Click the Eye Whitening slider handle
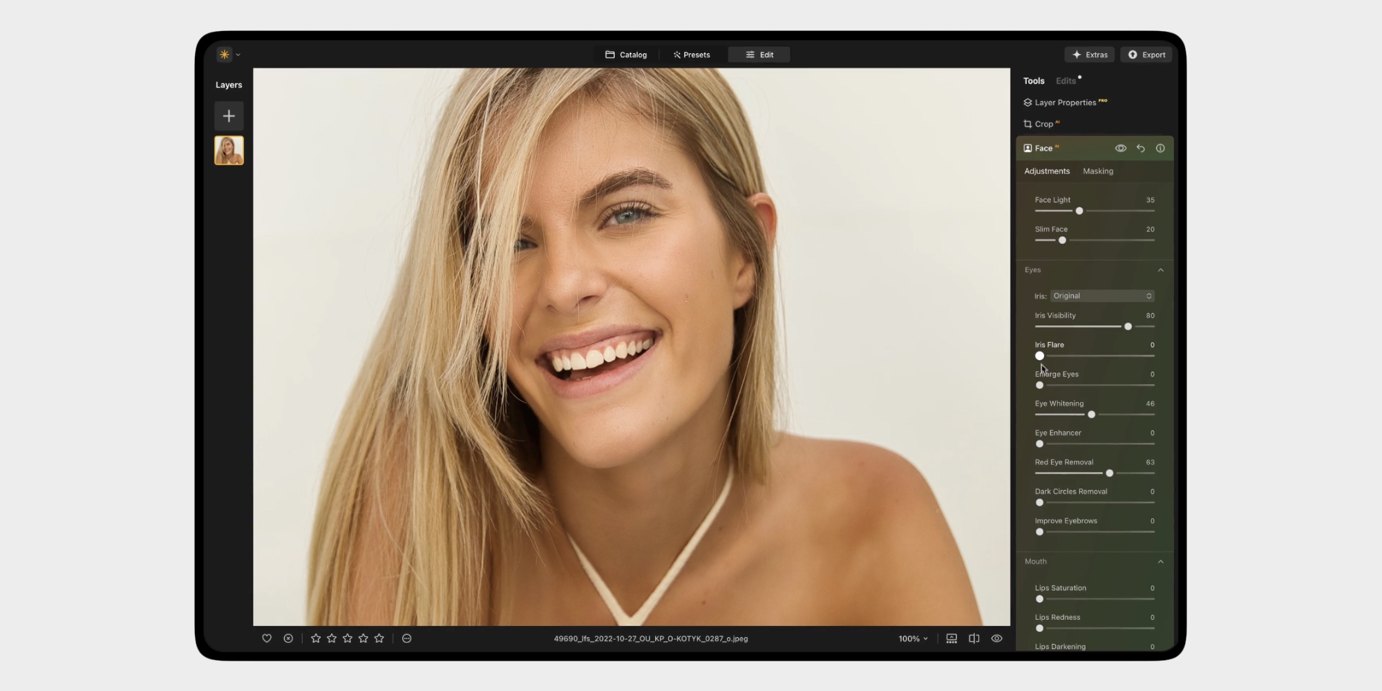 1092,415
